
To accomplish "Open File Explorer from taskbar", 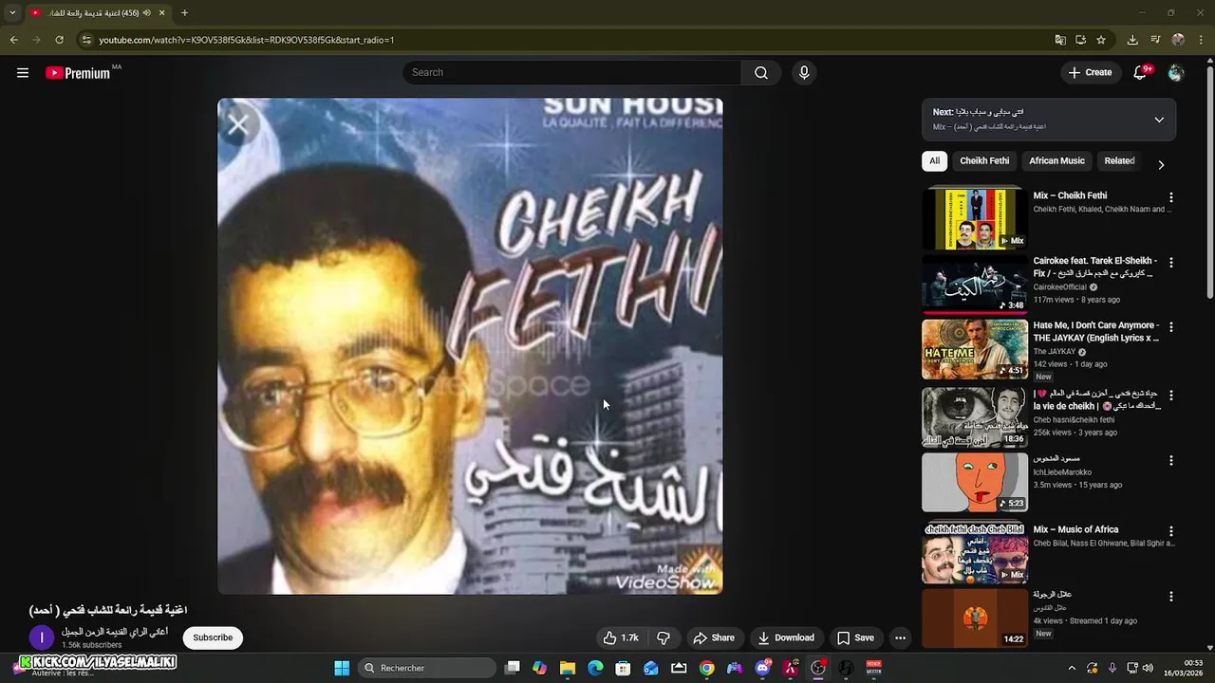I will 567,668.
